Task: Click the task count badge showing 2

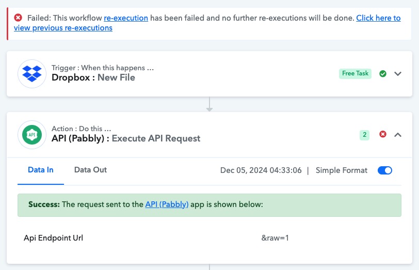Action: [x=364, y=135]
